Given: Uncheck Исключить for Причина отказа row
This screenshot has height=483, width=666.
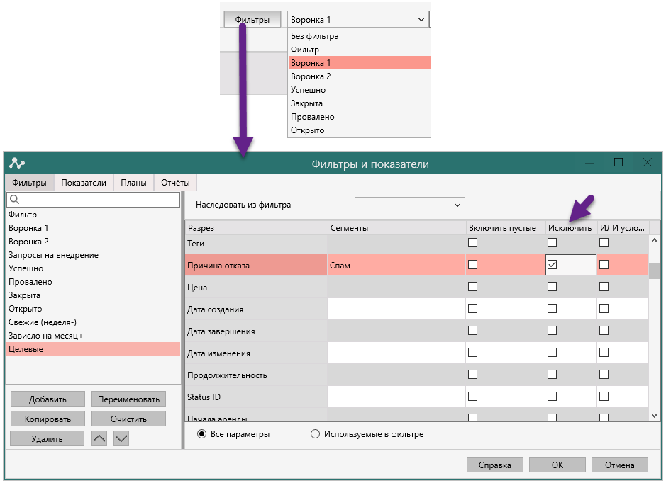Looking at the screenshot, I should pyautogui.click(x=553, y=265).
